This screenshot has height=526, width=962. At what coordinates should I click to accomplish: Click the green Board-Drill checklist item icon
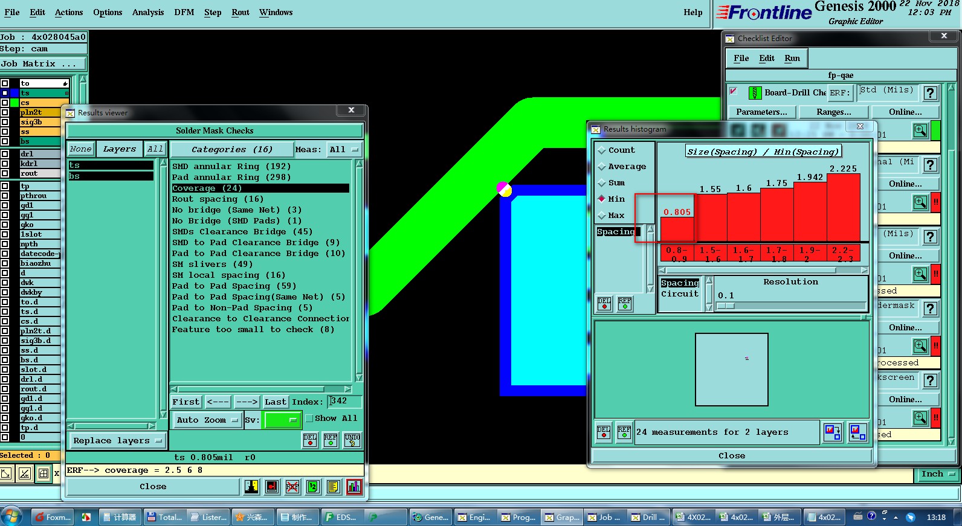(x=755, y=93)
